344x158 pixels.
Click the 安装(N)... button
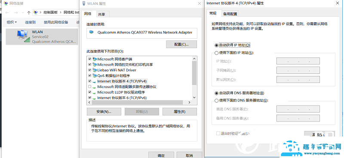[x=104, y=112]
